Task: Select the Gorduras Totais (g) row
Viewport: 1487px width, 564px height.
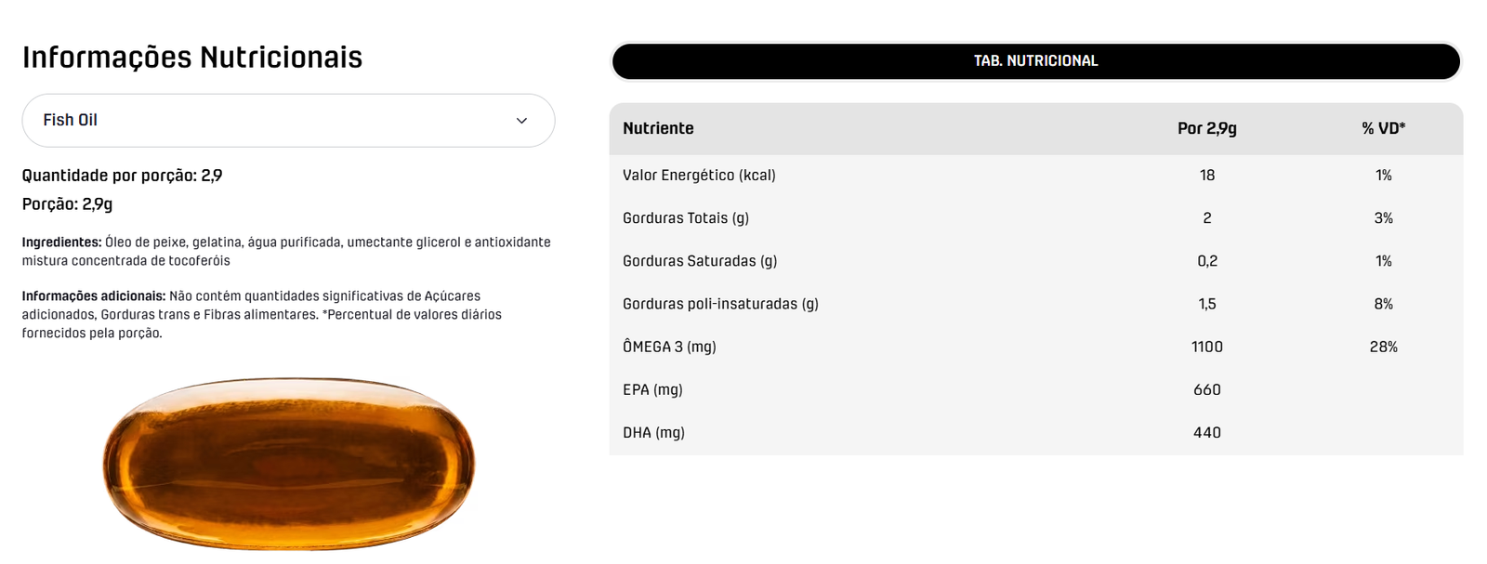Action: (x=1035, y=217)
